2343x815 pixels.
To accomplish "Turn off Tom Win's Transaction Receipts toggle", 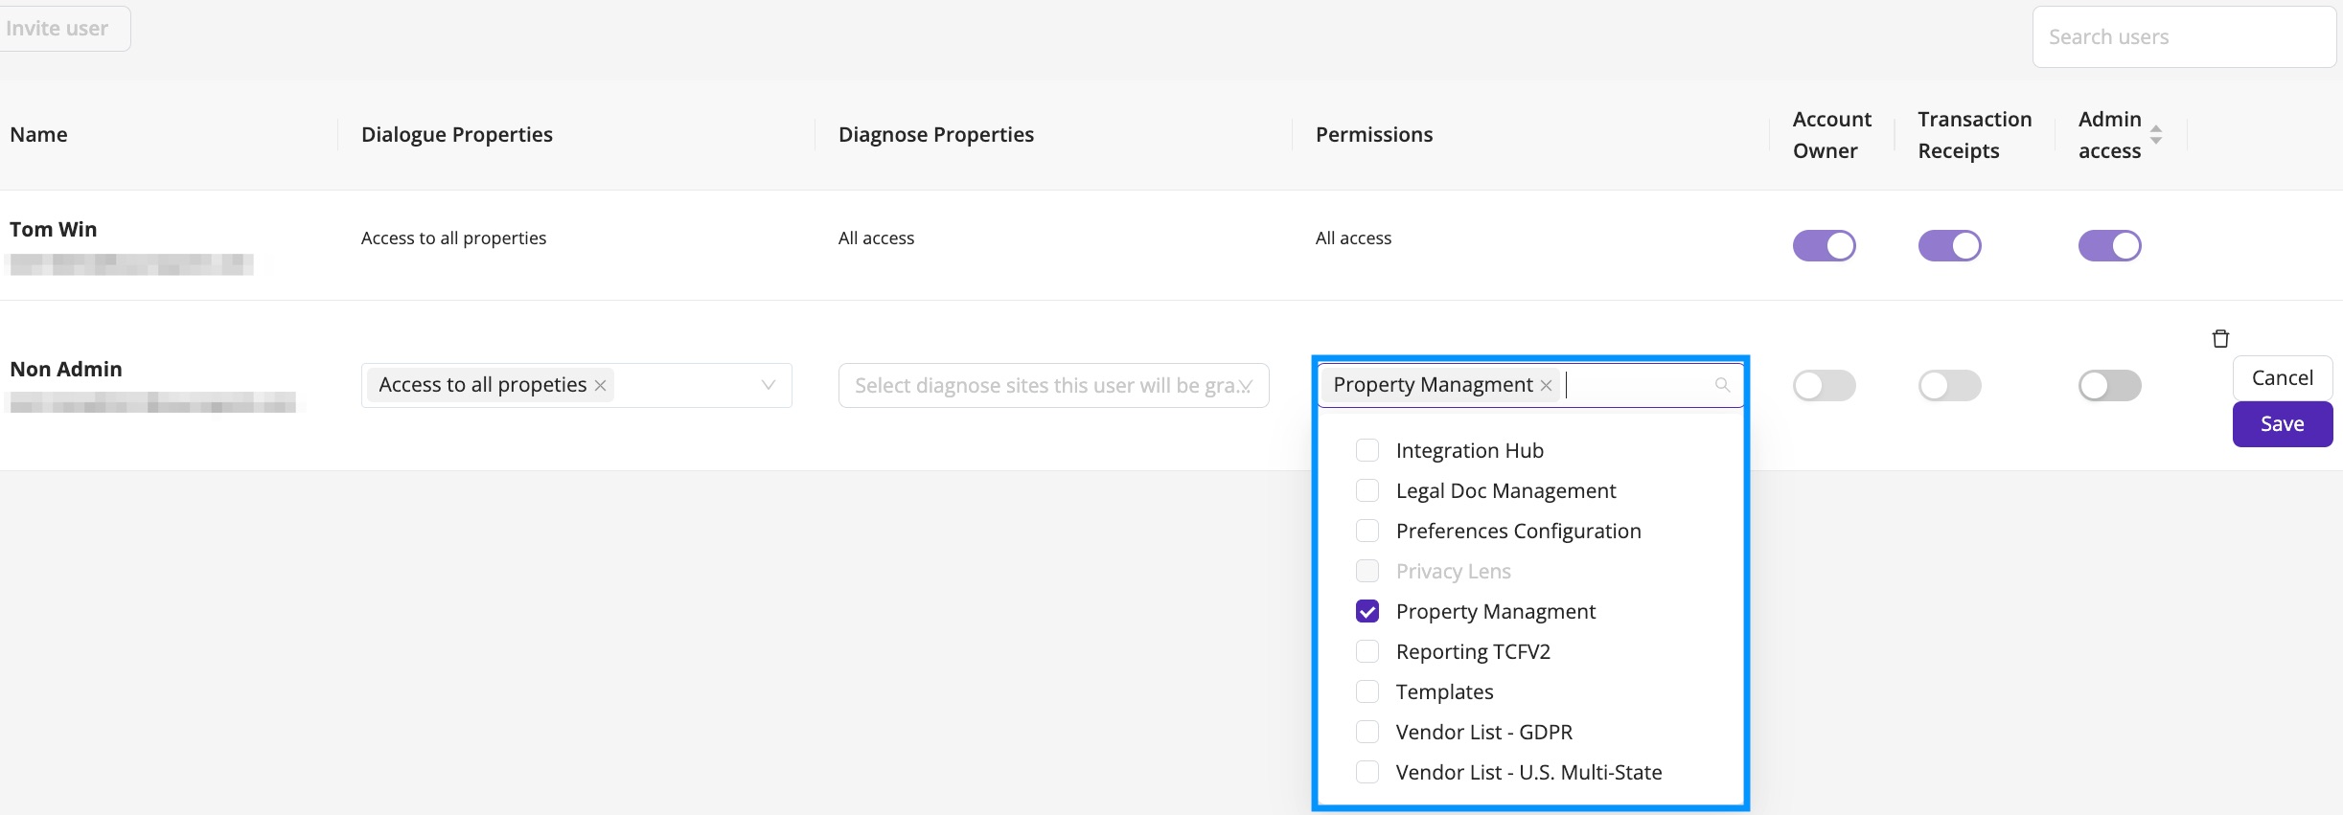I will click(1949, 245).
